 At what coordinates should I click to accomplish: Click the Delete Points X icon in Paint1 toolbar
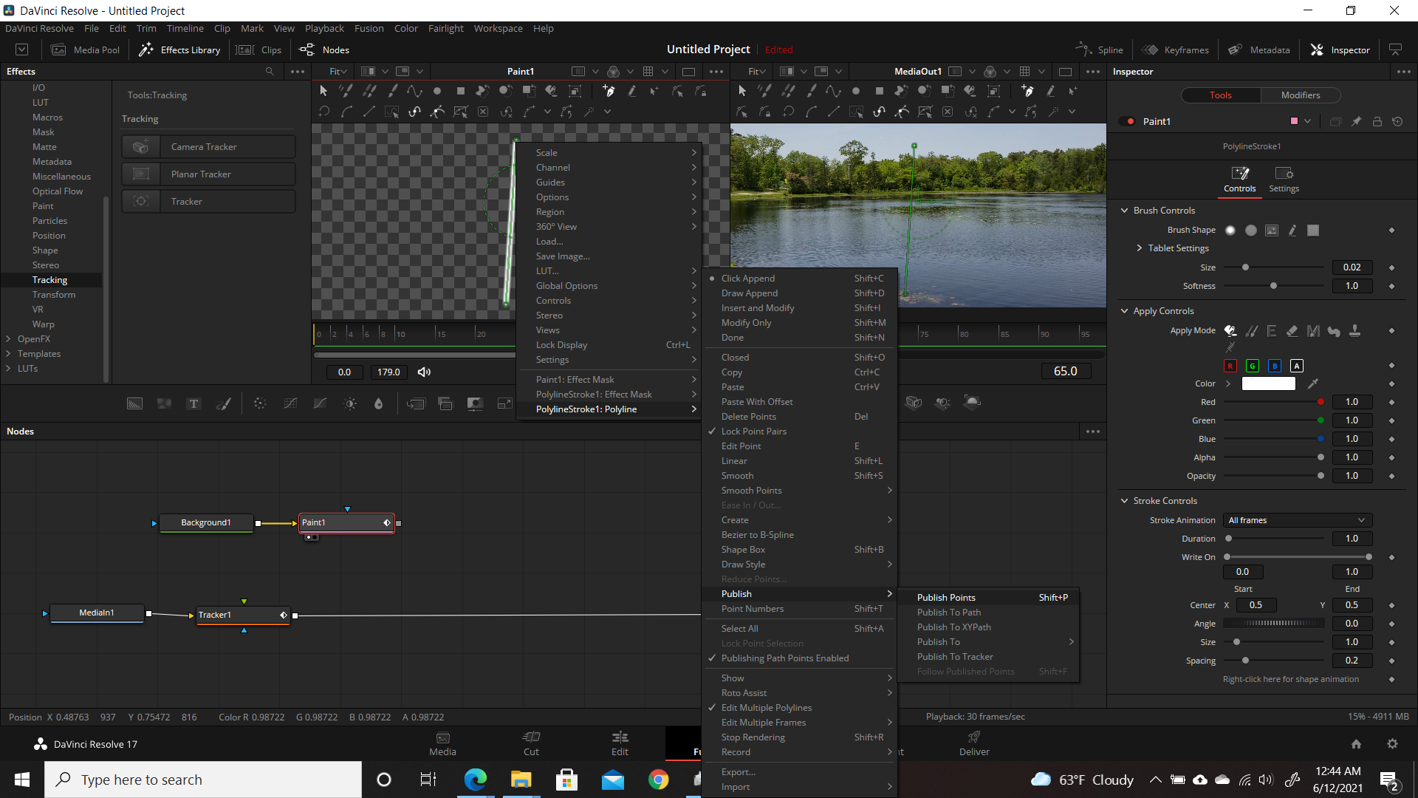(483, 112)
